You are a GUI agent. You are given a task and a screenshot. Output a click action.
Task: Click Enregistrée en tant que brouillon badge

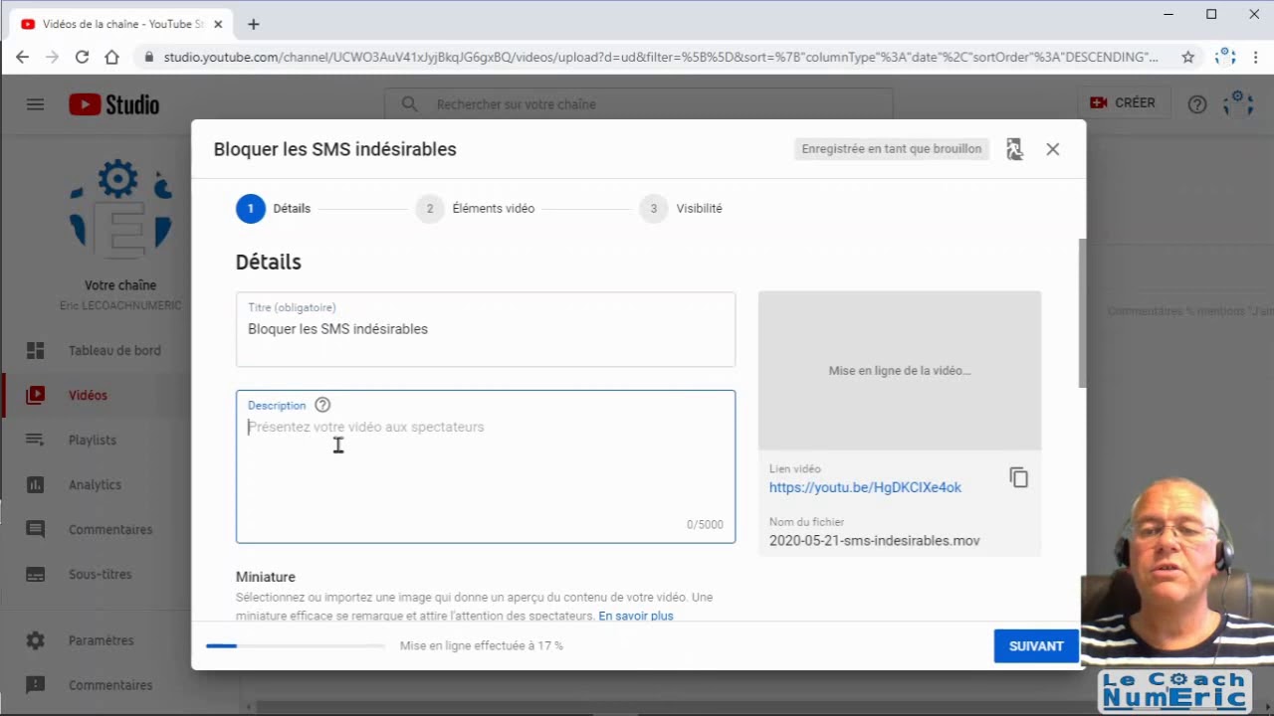click(892, 149)
